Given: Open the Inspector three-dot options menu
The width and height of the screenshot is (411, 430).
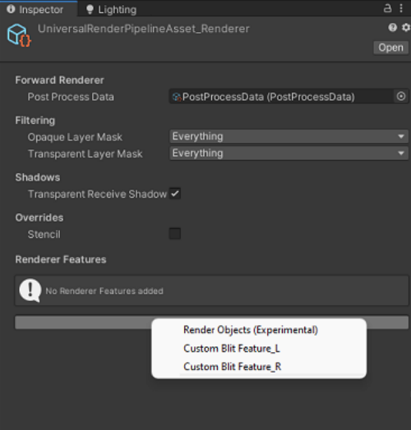Looking at the screenshot, I should 401,8.
